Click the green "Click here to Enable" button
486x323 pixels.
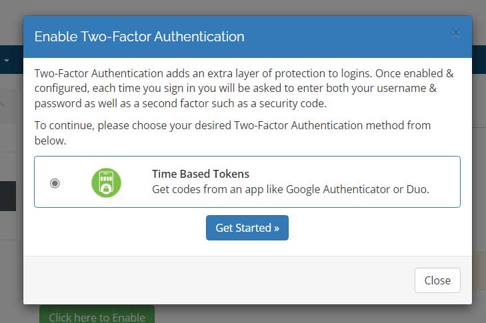coord(97,316)
